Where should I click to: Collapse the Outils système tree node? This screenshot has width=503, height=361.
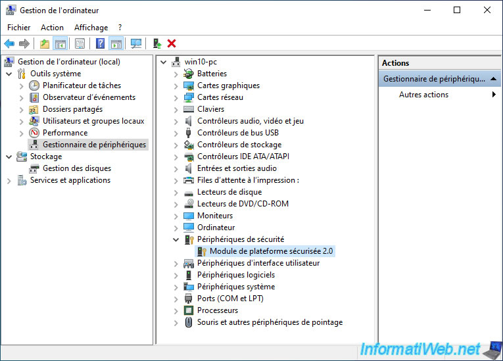click(x=9, y=74)
